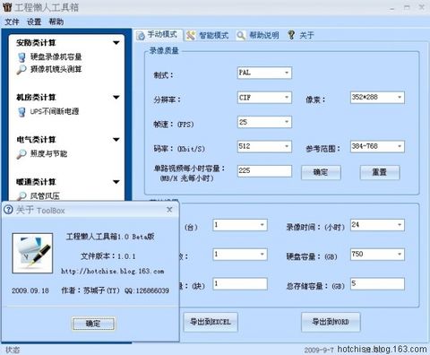The width and height of the screenshot is (430, 355).
Task: Open the 帮助说明 tab
Action: (258, 35)
